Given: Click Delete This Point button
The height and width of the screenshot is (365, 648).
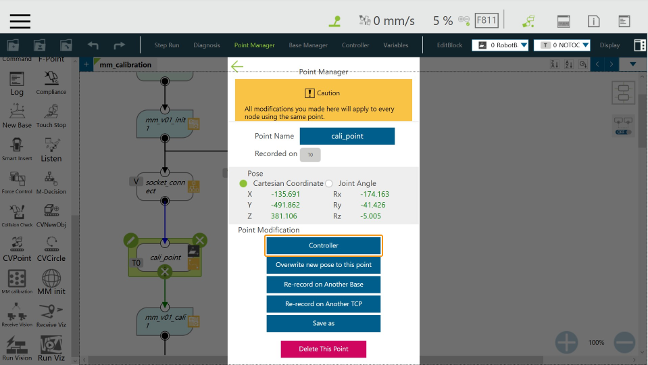Looking at the screenshot, I should point(324,349).
